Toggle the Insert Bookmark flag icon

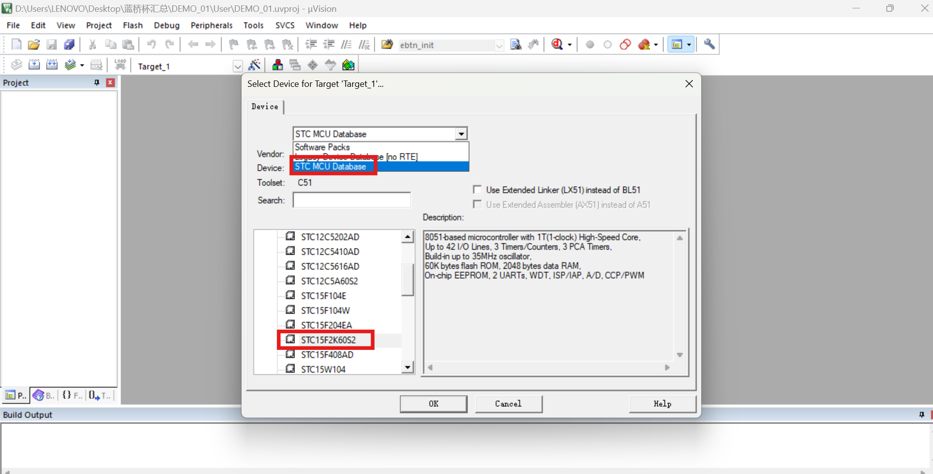234,45
